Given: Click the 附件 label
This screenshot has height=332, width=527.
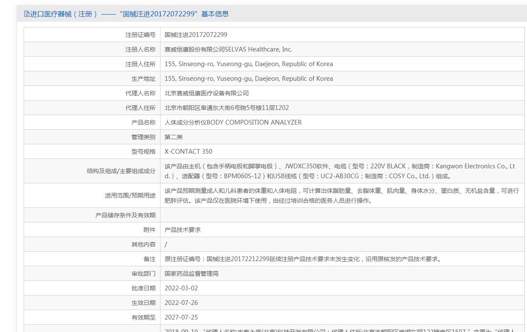Looking at the screenshot, I should click(x=149, y=230).
